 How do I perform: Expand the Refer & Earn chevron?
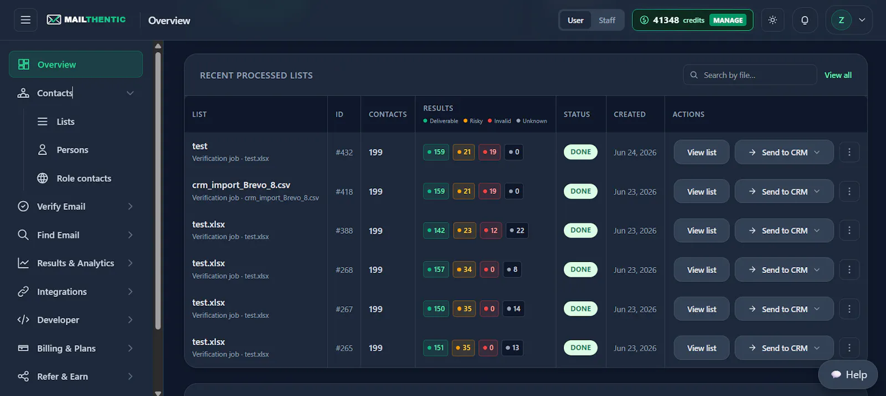tap(130, 377)
